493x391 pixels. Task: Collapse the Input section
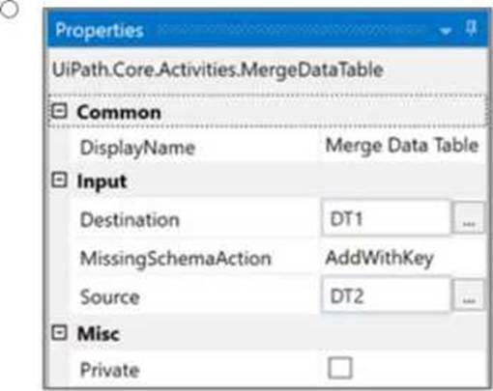click(59, 180)
